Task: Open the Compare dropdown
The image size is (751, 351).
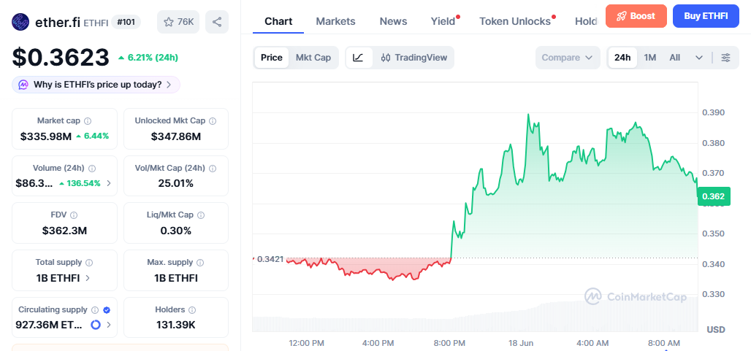Action: click(x=568, y=58)
